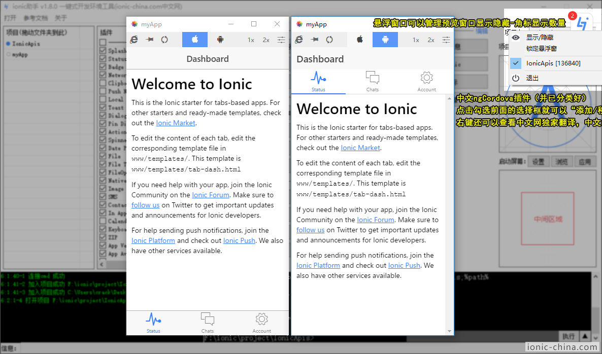Click the follow us link in right preview
Image resolution: width=602 pixels, height=354 pixels.
[x=311, y=230]
